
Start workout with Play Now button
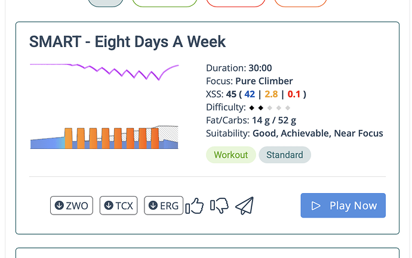[343, 206]
